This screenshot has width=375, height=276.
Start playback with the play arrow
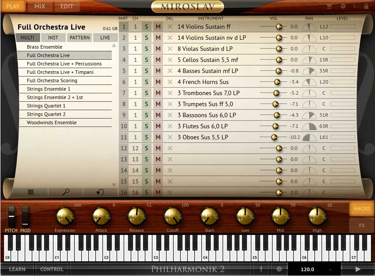(357, 269)
